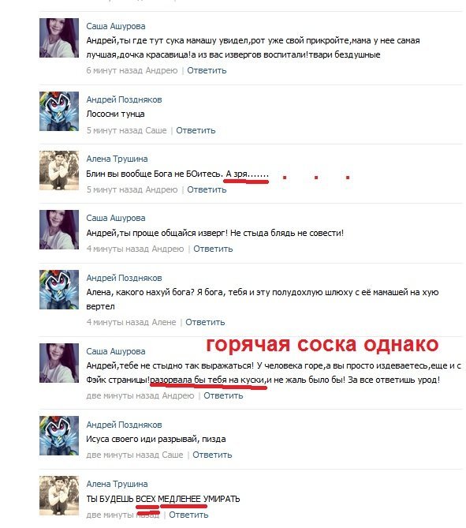Click Ответить under the 'Бога не БОитесь' comment
Image resolution: width=466 pixels, height=528 pixels.
207,190
